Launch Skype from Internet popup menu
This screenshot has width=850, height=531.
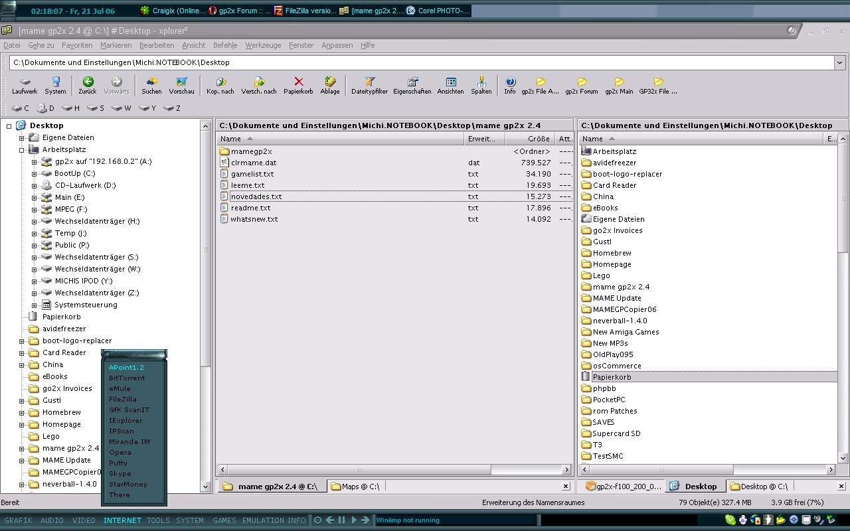tap(120, 474)
